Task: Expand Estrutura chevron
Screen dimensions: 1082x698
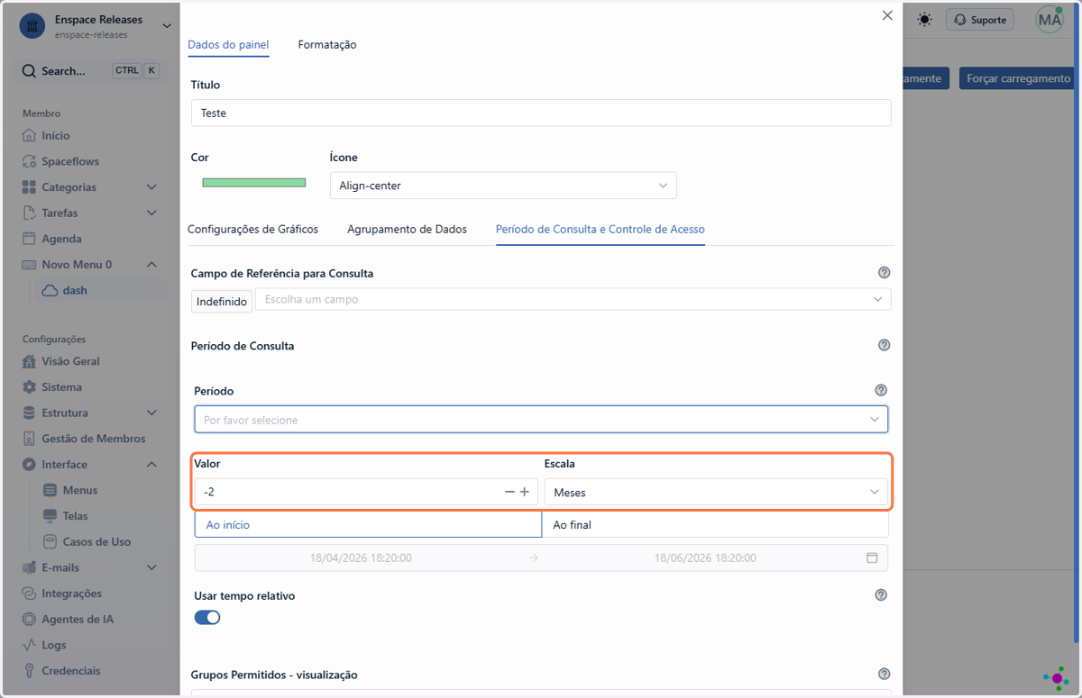Action: 151,413
